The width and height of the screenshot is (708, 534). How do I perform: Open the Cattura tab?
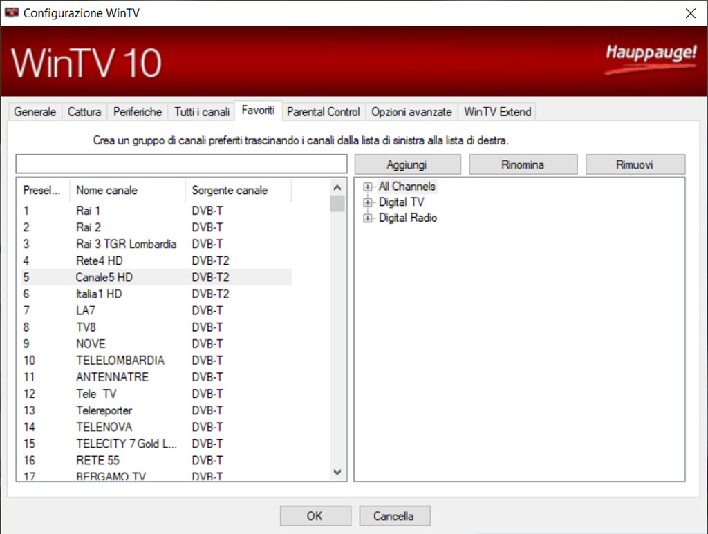84,112
